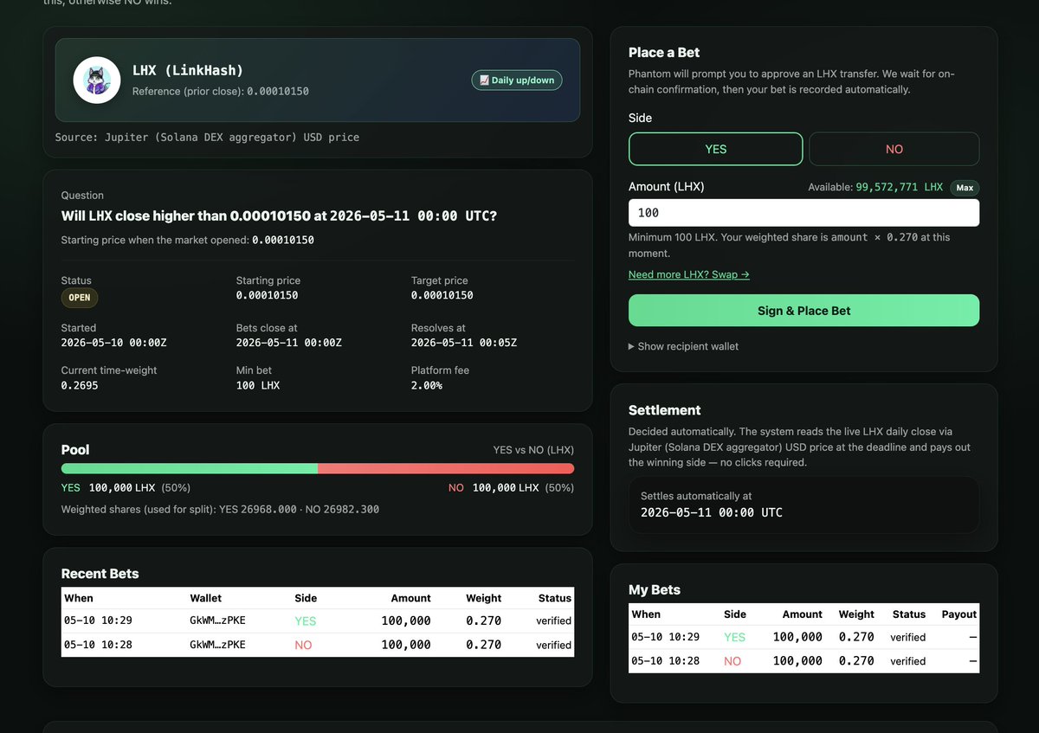The image size is (1039, 733).
Task: Click the Weight column header in Recent Bets
Action: point(483,598)
